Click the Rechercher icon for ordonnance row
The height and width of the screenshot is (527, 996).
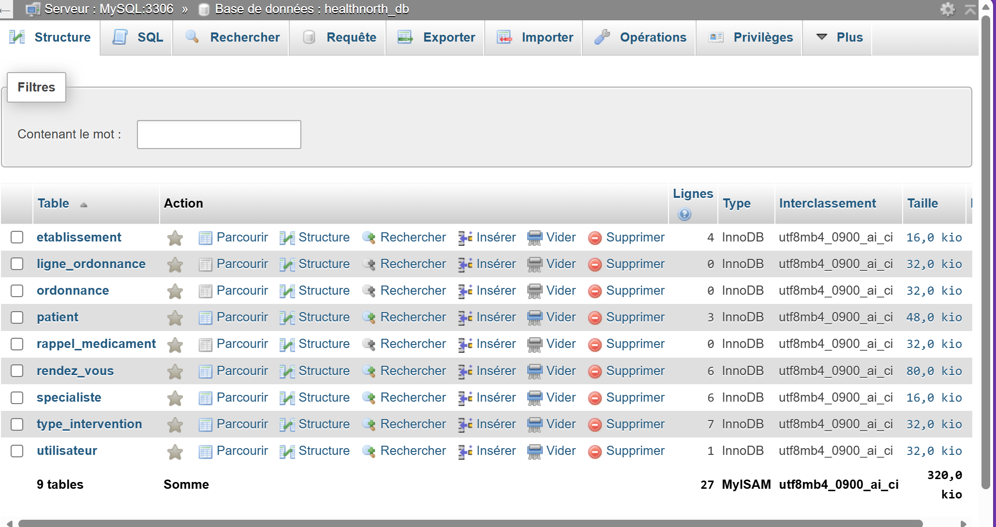click(x=369, y=291)
